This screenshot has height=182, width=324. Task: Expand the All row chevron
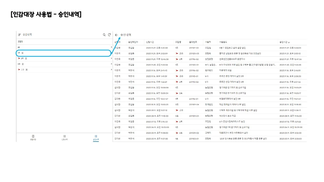click(111, 47)
